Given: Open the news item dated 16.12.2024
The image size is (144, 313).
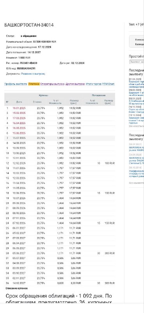Looking at the screenshot, I should point(137,111).
